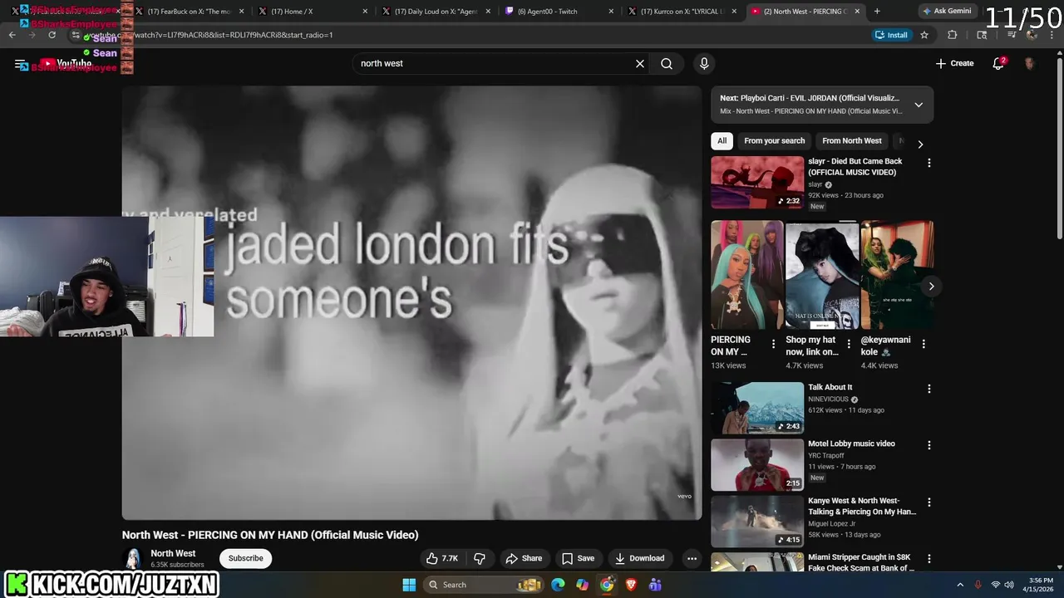The width and height of the screenshot is (1064, 598).
Task: Clear the search box text
Action: pos(640,64)
